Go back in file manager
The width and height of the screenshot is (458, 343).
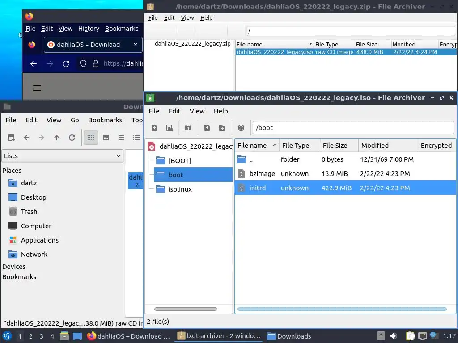26,138
